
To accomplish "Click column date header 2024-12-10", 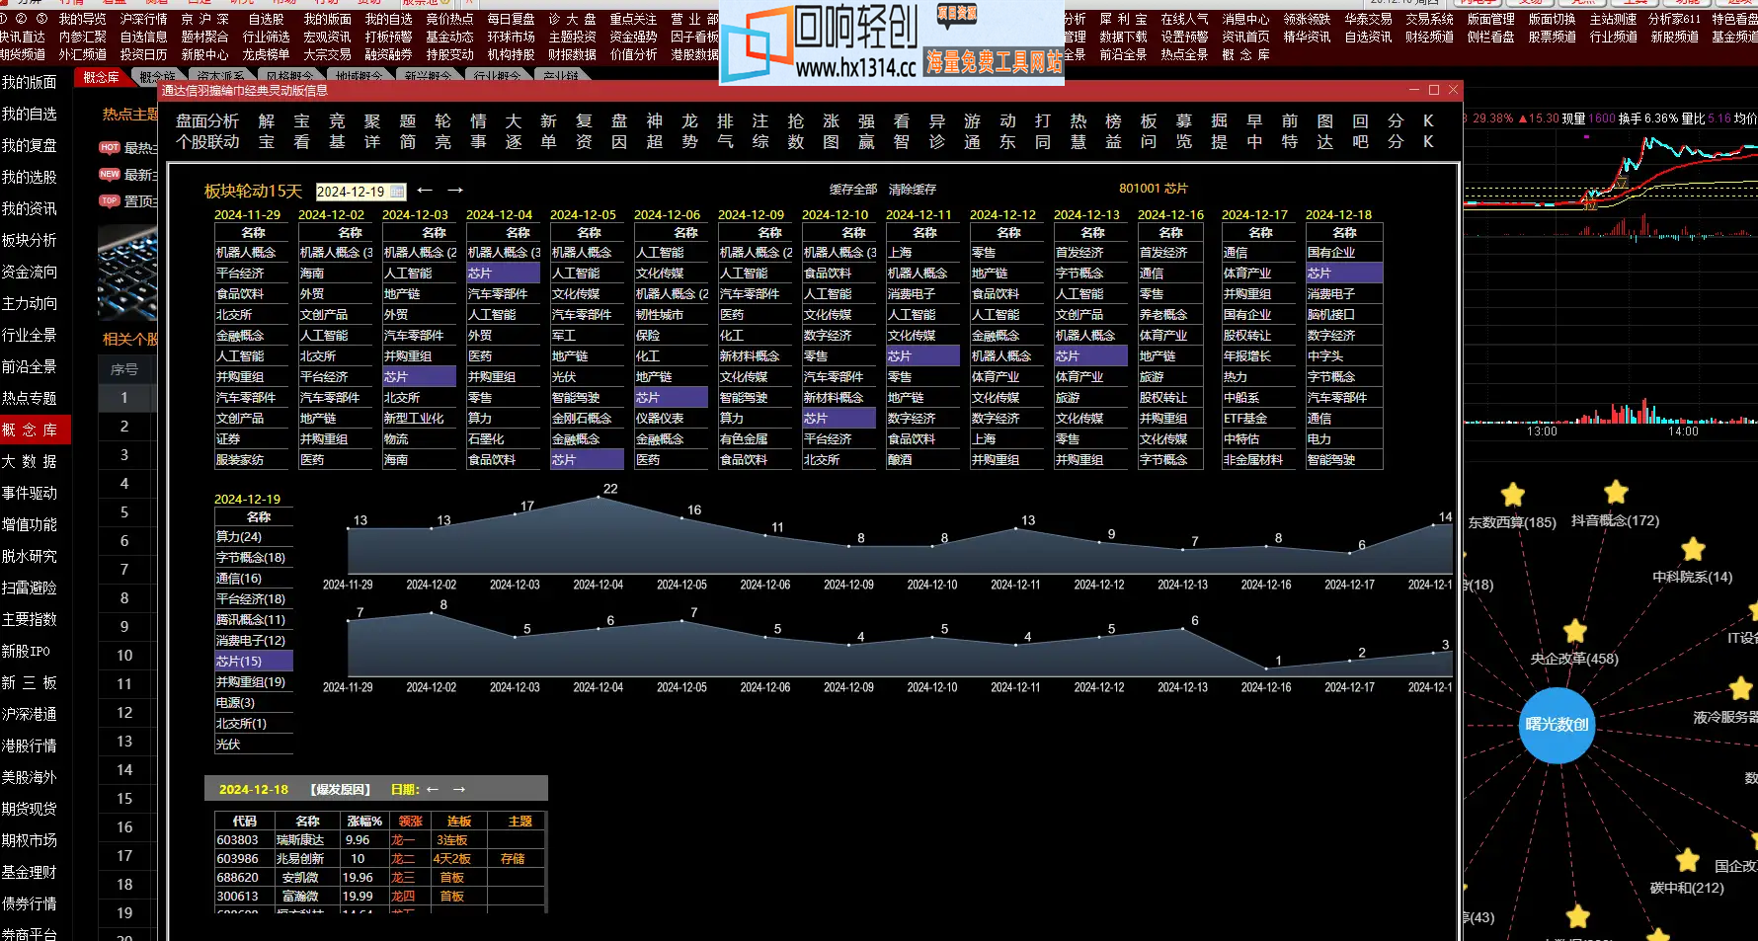I will coord(836,214).
